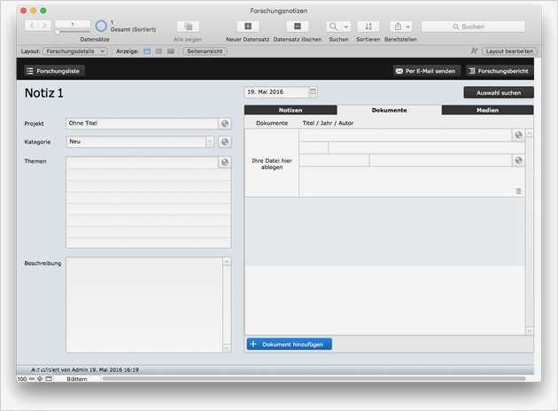The width and height of the screenshot is (558, 411).
Task: Switch to list view icon
Action: click(x=159, y=51)
